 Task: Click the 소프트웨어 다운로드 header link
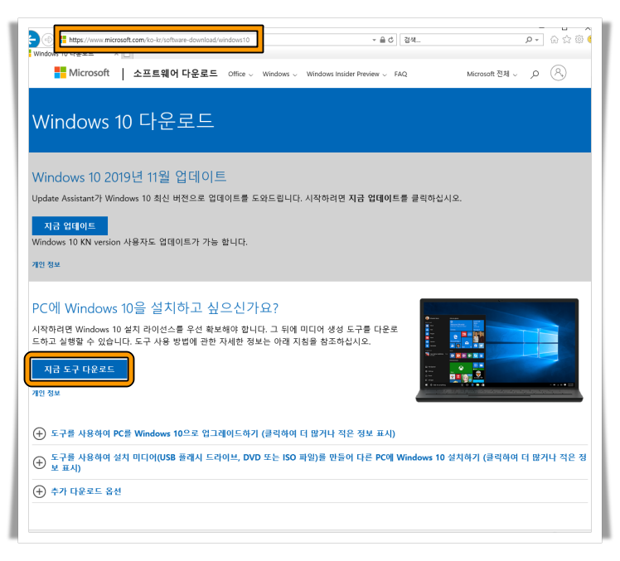click(175, 74)
